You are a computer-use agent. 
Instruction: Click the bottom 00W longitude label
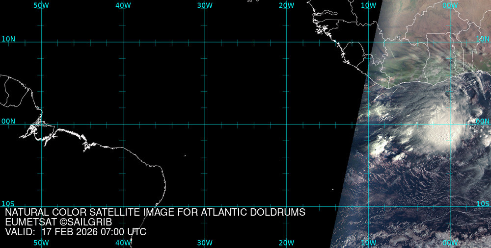(450, 243)
